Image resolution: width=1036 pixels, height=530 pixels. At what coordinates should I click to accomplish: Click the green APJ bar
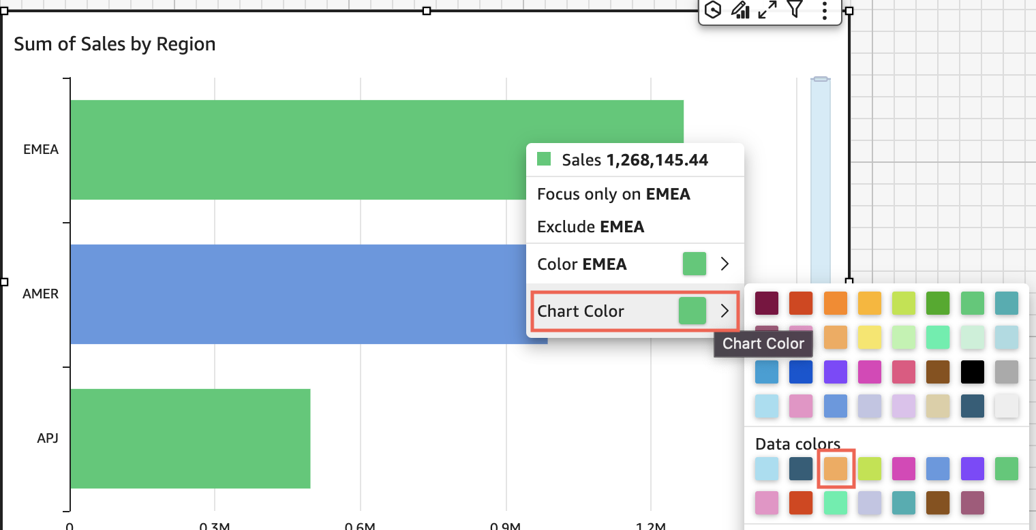189,438
